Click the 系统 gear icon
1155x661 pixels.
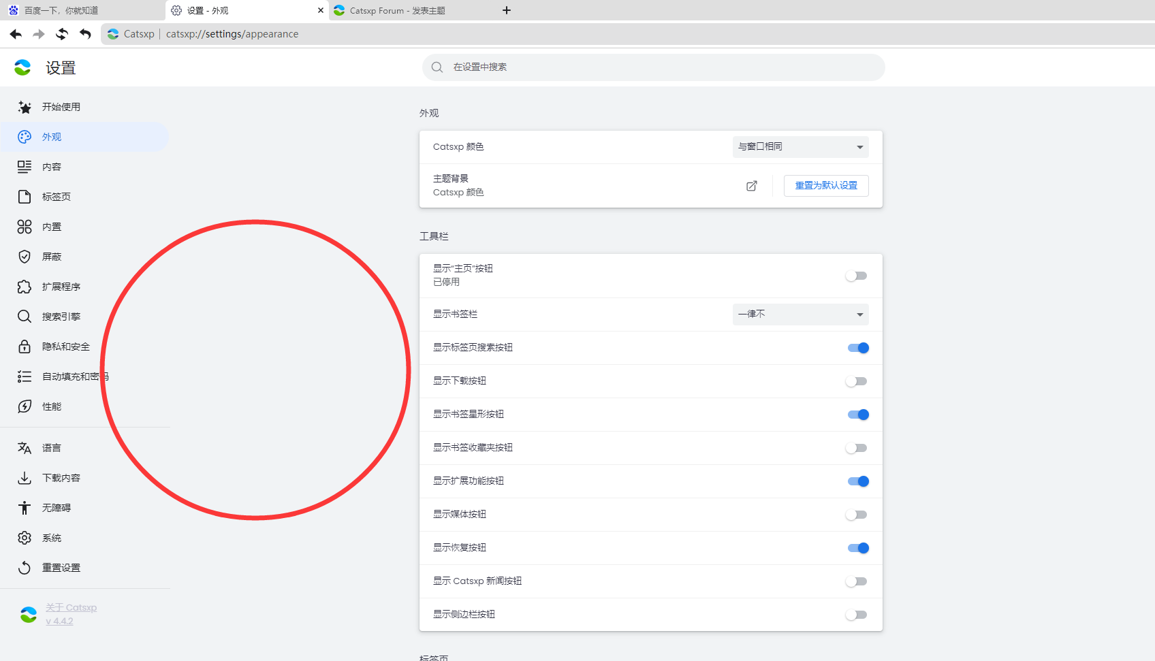click(x=25, y=538)
